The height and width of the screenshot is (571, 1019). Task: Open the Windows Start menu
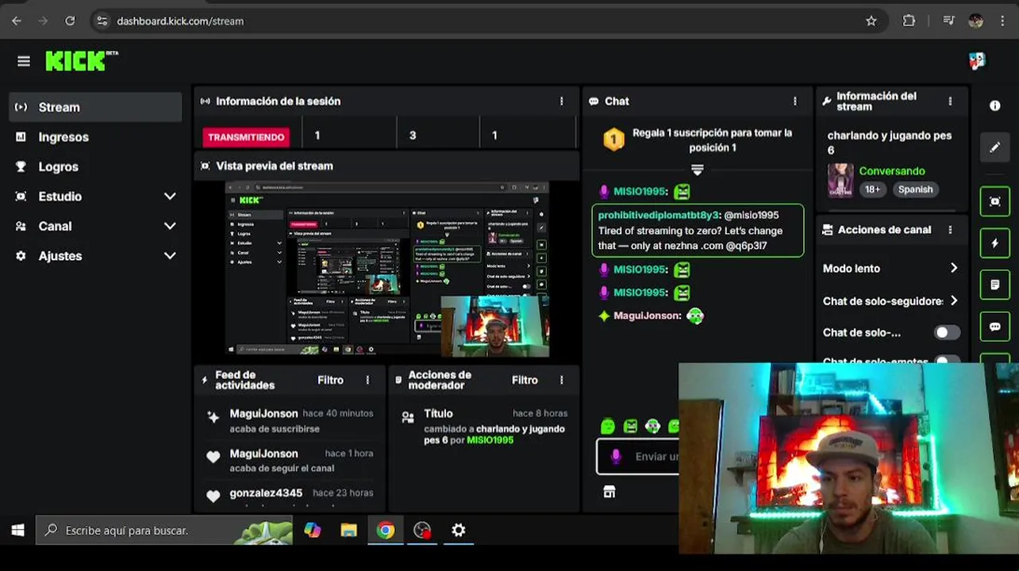[x=17, y=530]
